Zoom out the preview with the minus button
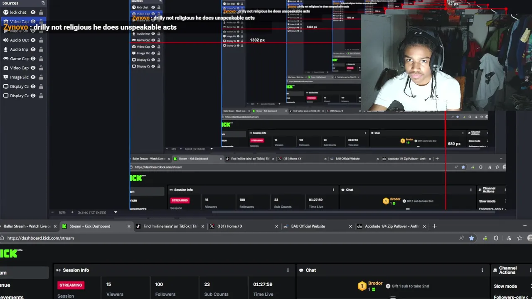This screenshot has width=532, height=299. click(52, 212)
